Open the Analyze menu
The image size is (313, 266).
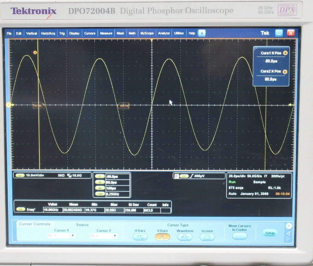point(164,33)
